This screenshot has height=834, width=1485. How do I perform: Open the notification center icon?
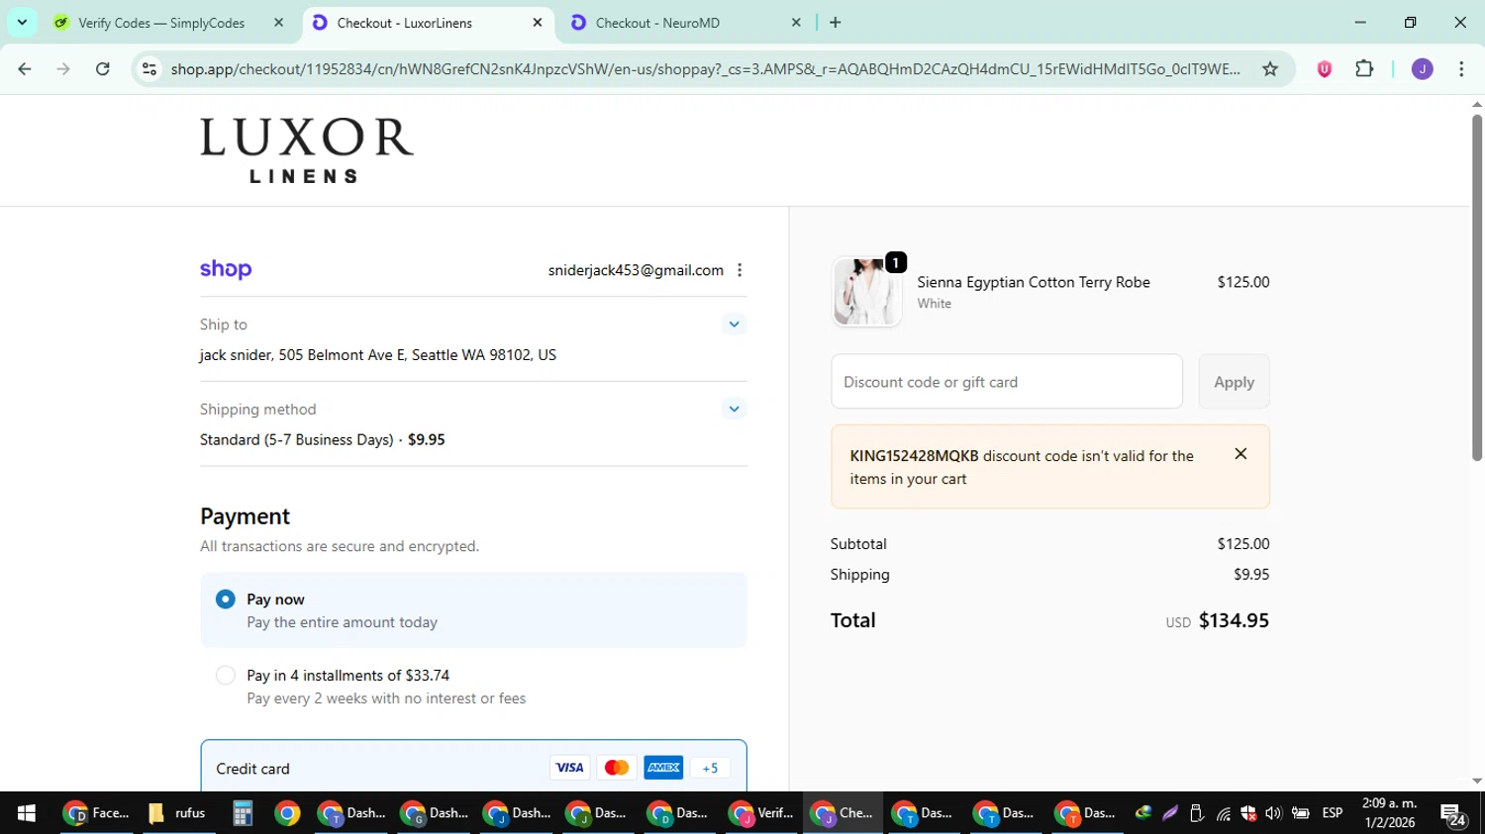1453,814
